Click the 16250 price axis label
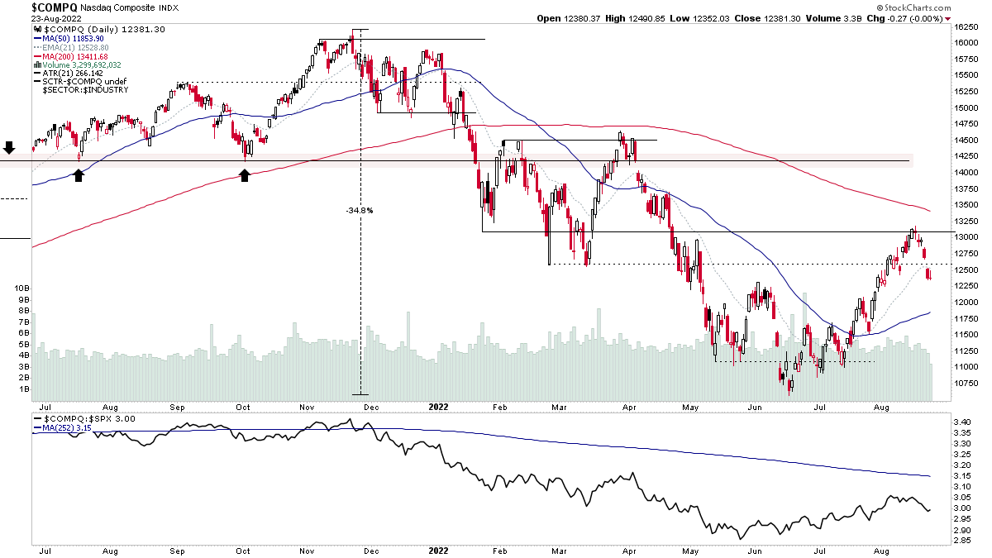This screenshot has height=558, width=992. (x=968, y=28)
